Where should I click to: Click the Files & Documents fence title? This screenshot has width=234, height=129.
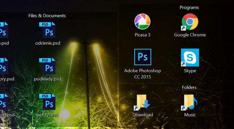click(47, 16)
